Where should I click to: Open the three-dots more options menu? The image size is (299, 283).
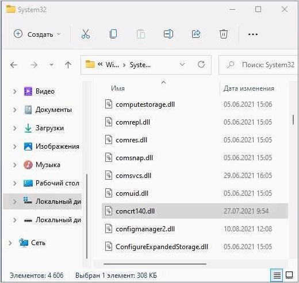(253, 34)
